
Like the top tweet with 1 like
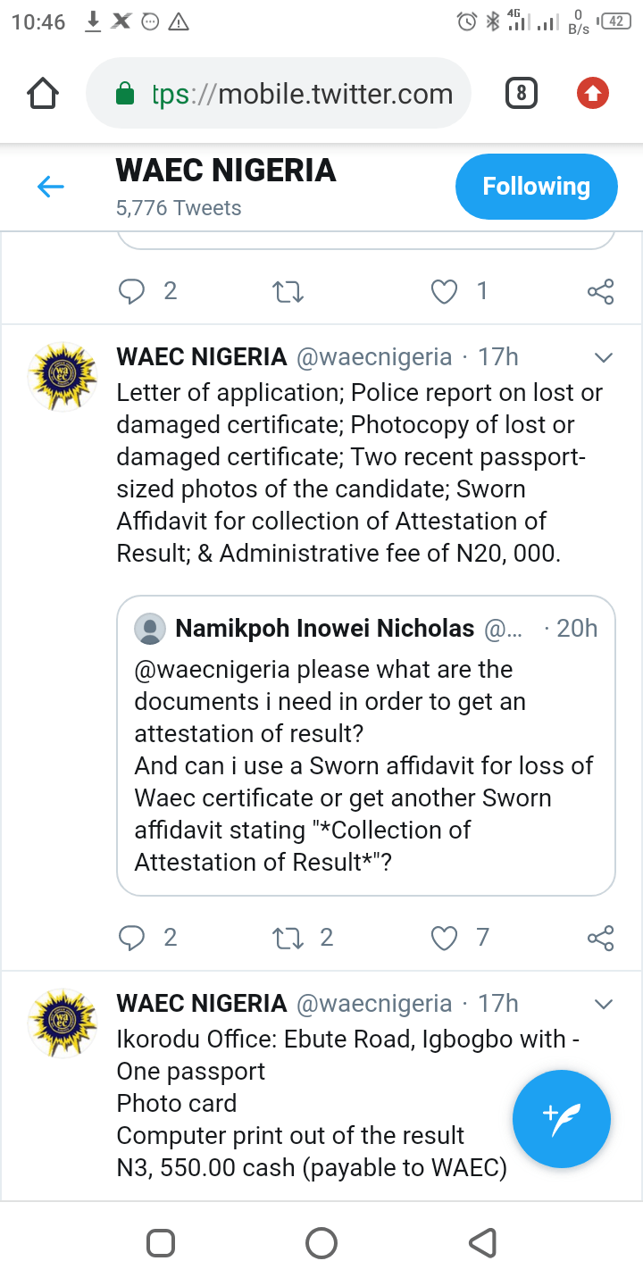445,291
